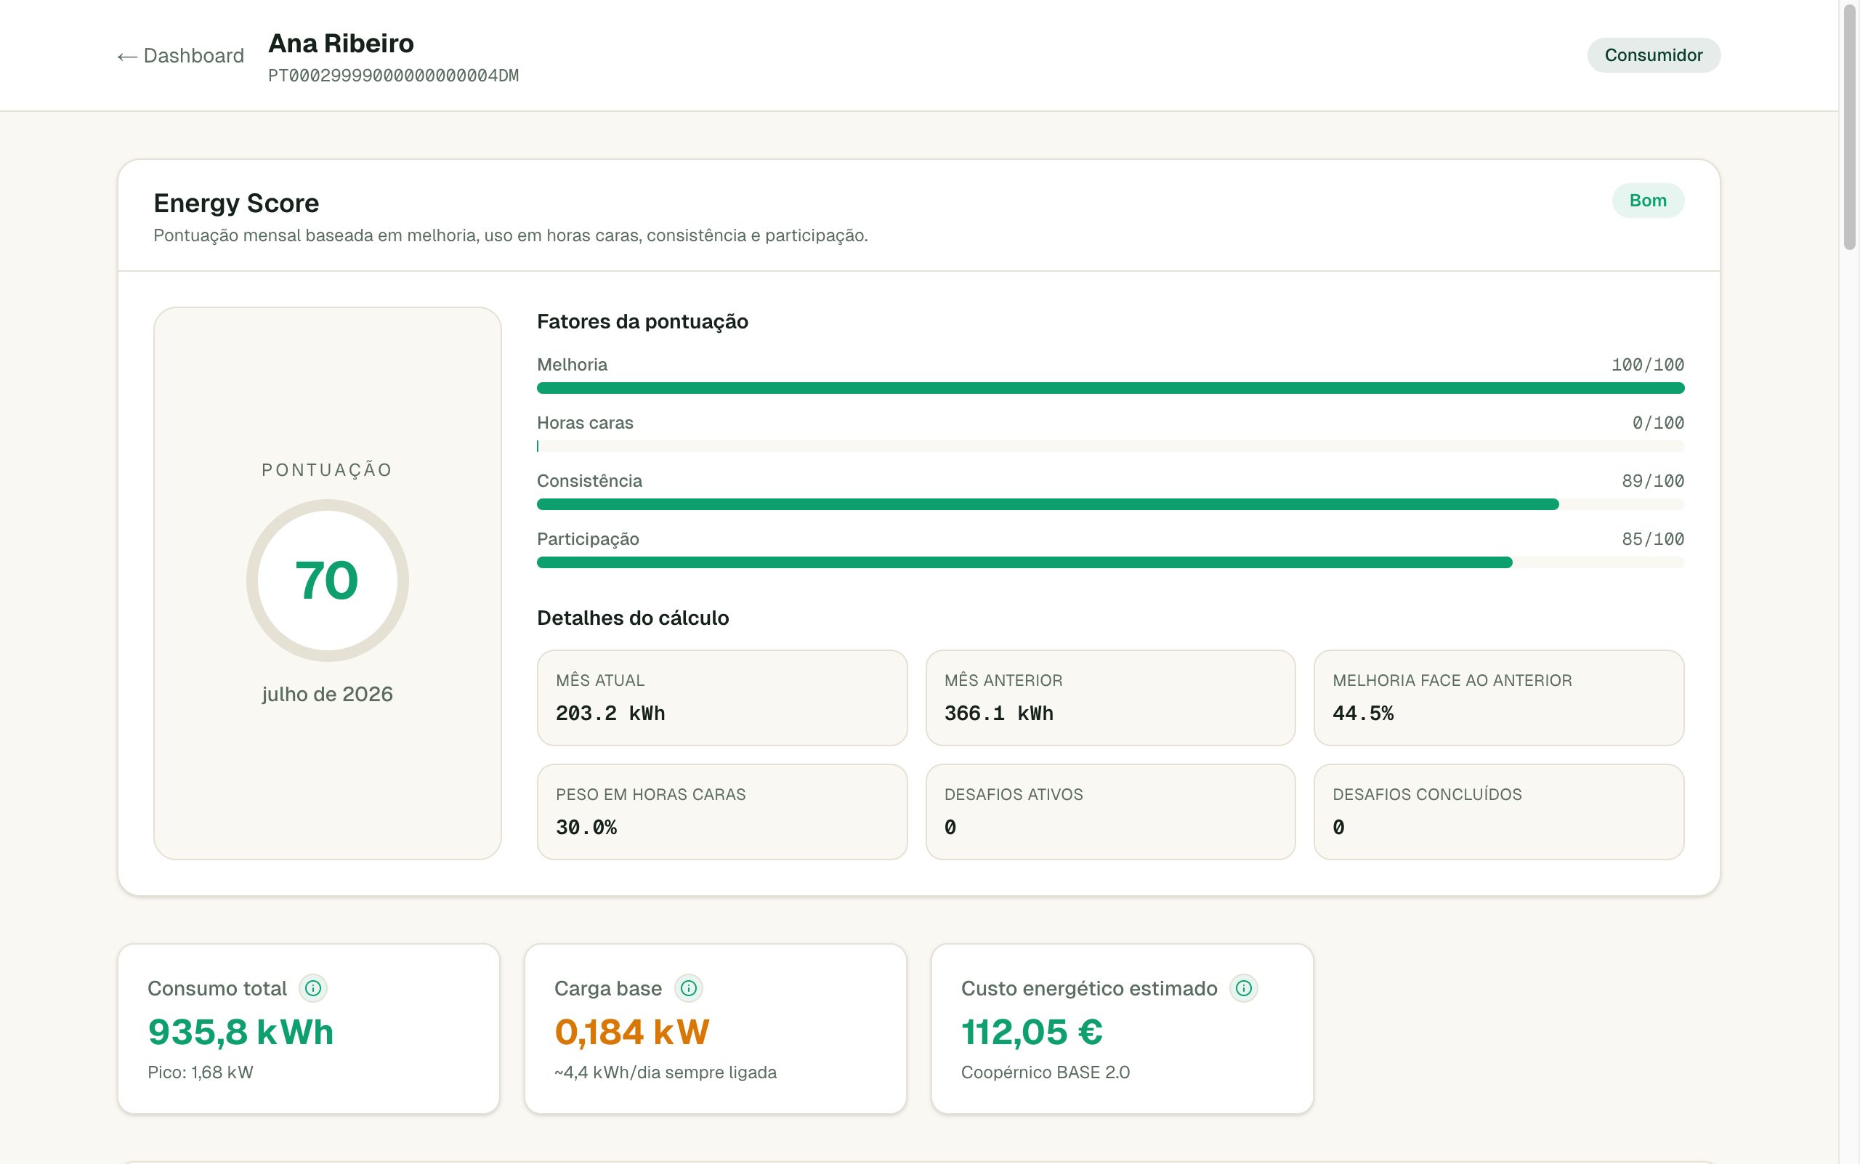This screenshot has width=1860, height=1164.
Task: Select the text ~4,4 kWh/dia sempre ligada
Action: pyautogui.click(x=665, y=1072)
